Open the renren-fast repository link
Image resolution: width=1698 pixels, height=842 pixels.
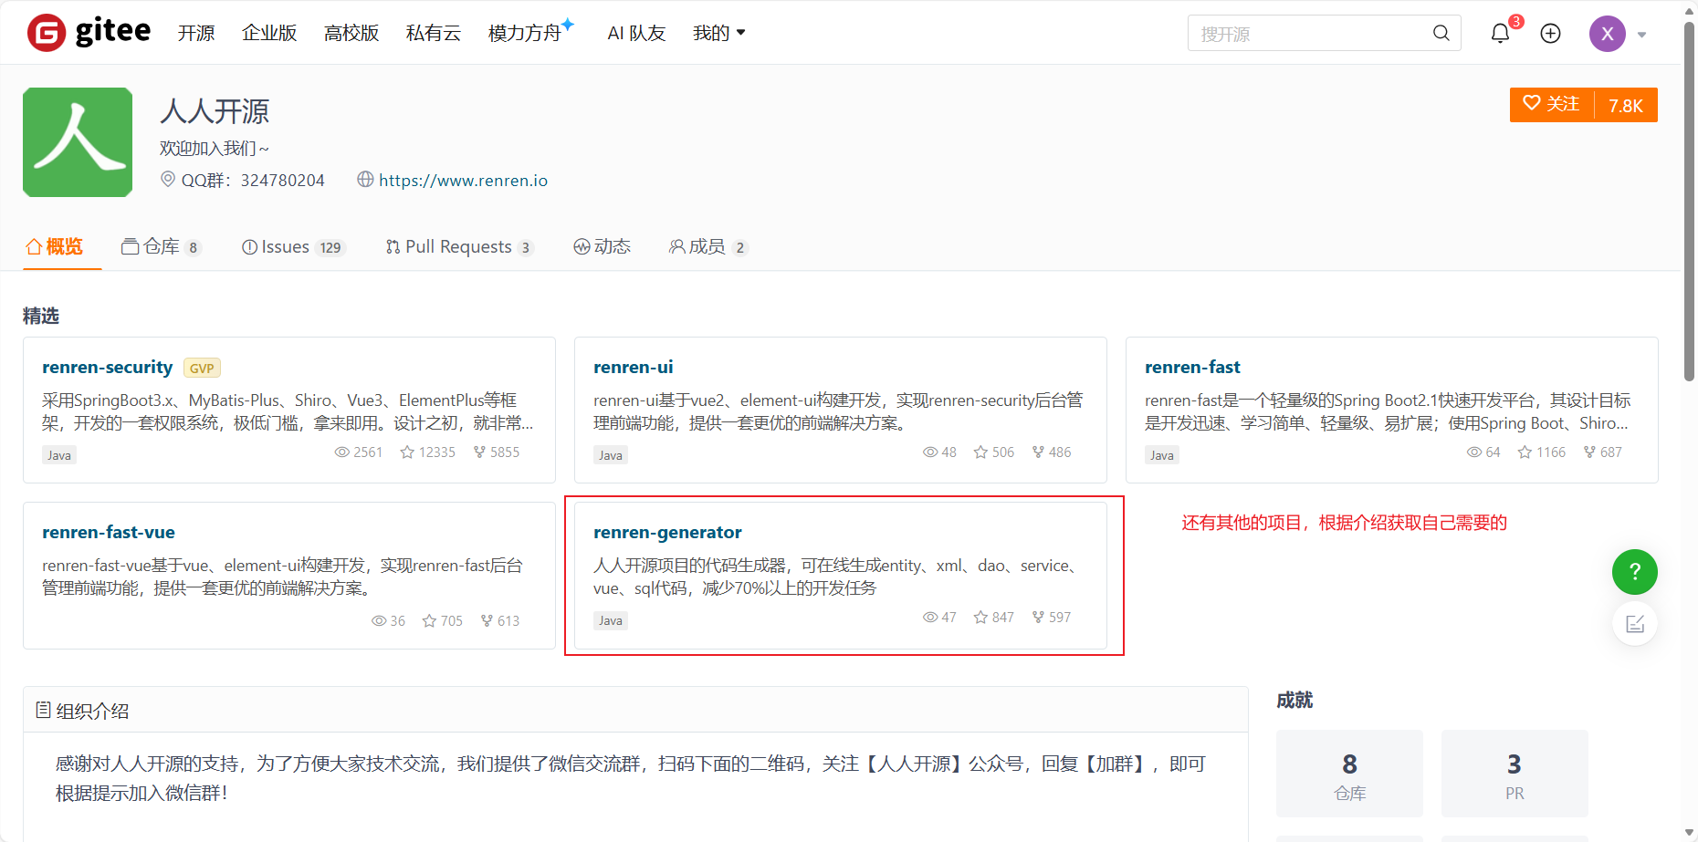tap(1192, 367)
